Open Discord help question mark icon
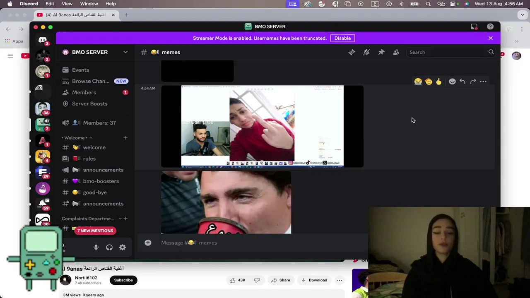Screen dimensions: 530x298 pos(490,26)
